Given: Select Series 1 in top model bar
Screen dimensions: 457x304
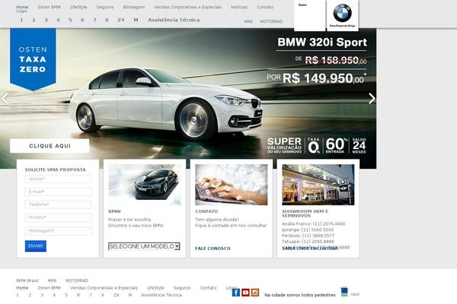Looking at the screenshot, I should tap(21, 20).
